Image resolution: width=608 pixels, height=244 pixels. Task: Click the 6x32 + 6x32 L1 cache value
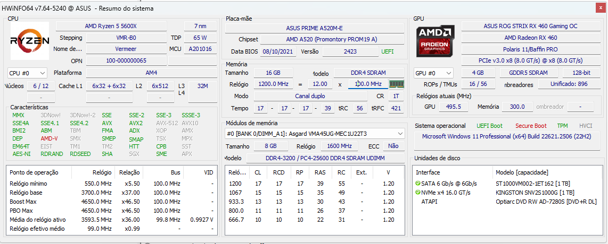(109, 86)
